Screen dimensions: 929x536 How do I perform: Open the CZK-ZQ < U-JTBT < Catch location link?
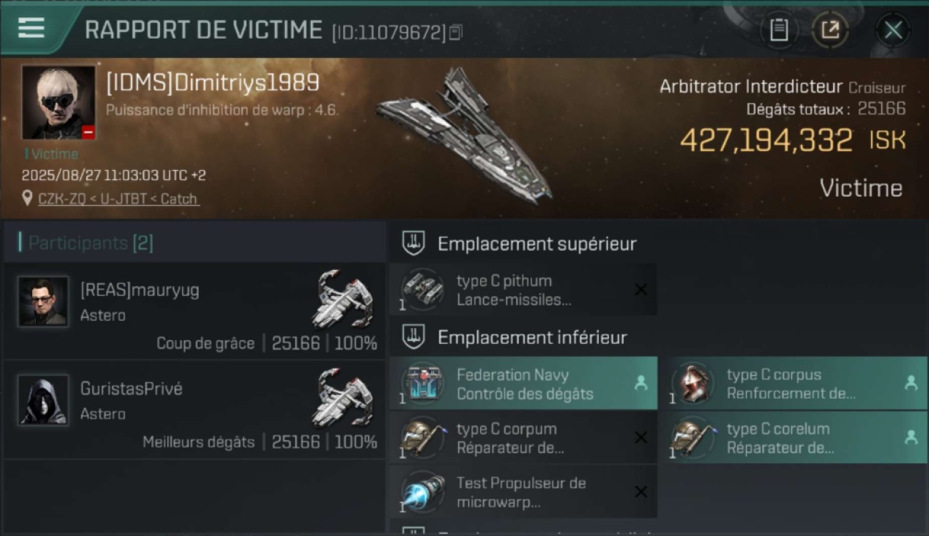click(x=118, y=199)
